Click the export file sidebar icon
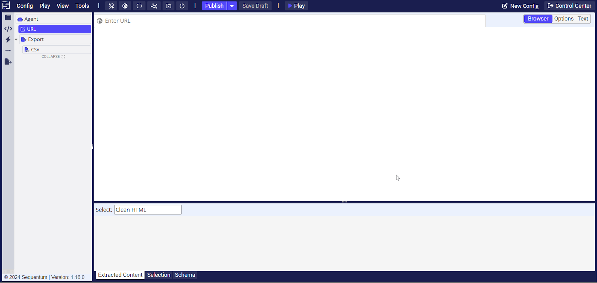The width and height of the screenshot is (597, 283). 8,62
